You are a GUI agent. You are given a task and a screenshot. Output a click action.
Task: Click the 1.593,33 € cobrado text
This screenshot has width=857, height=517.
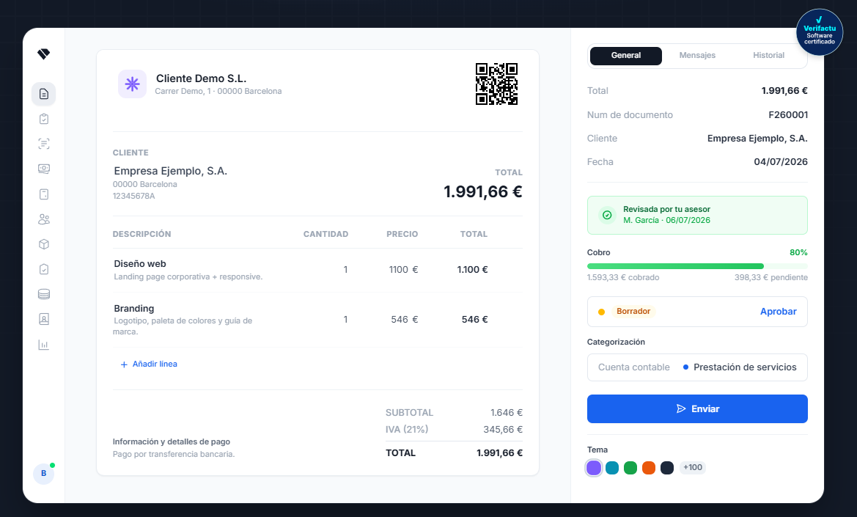click(x=623, y=278)
